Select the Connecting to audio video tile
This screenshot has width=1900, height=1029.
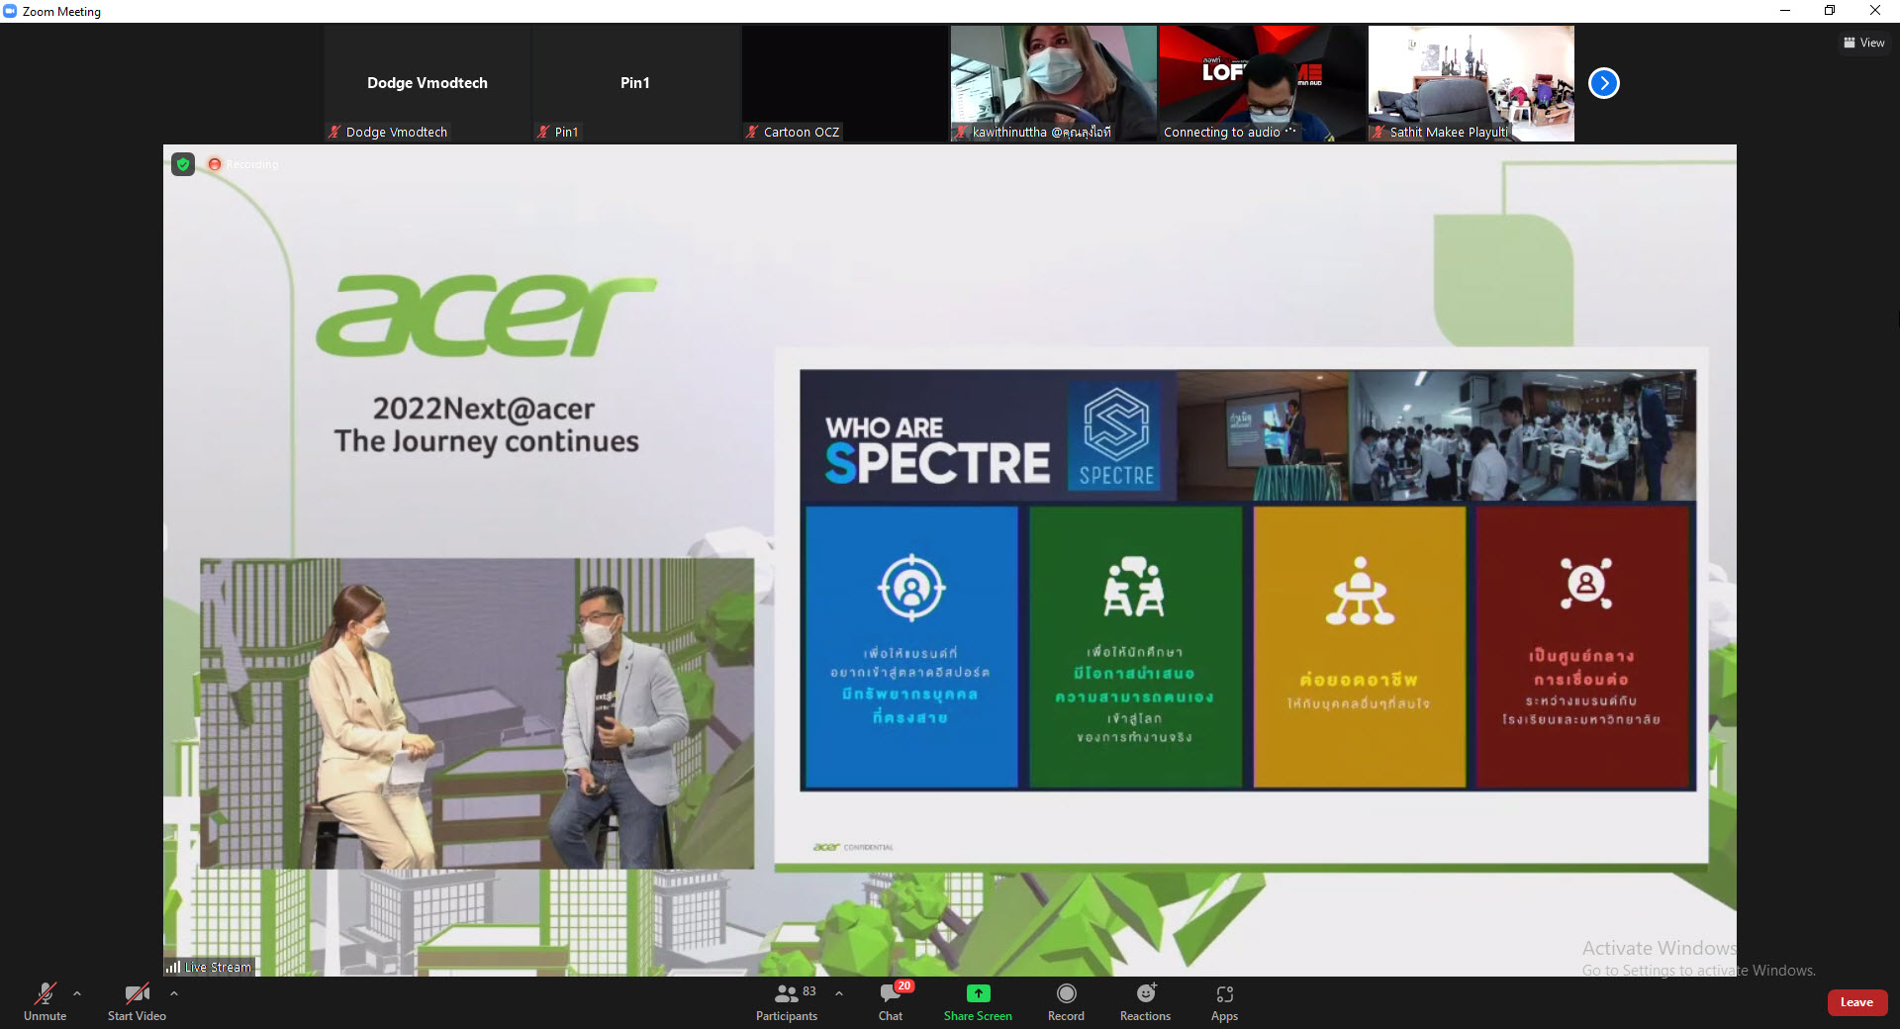(x=1263, y=83)
